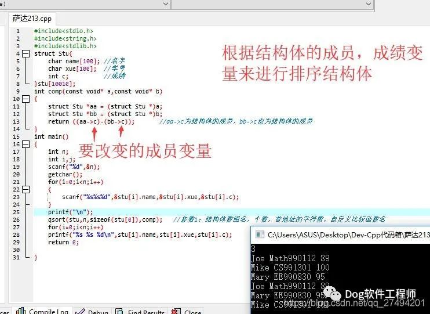Screen dimensions: 430x314
Task: Collapse the comp function fold marker on line 10
Action: tap(25, 99)
